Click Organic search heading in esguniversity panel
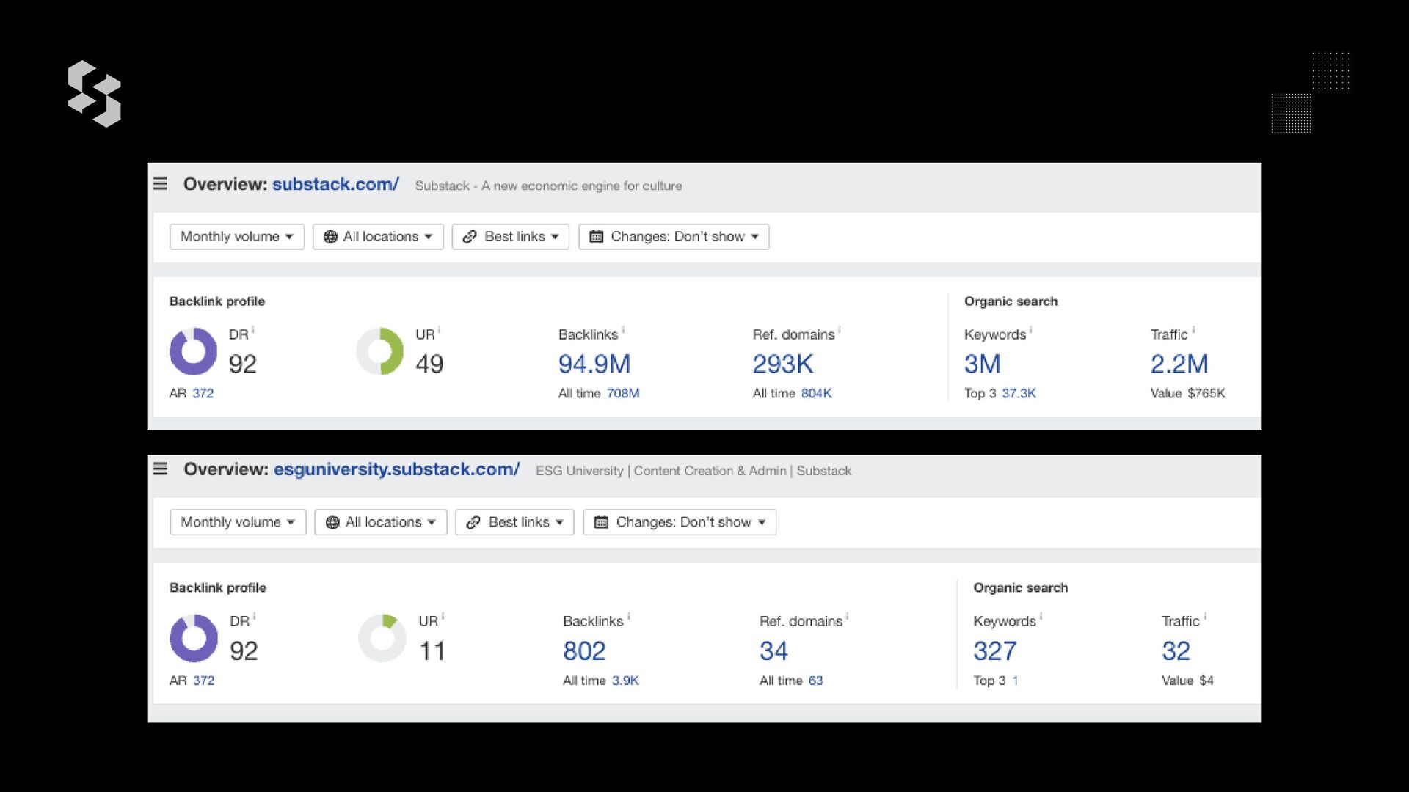The height and width of the screenshot is (792, 1409). tap(1021, 588)
